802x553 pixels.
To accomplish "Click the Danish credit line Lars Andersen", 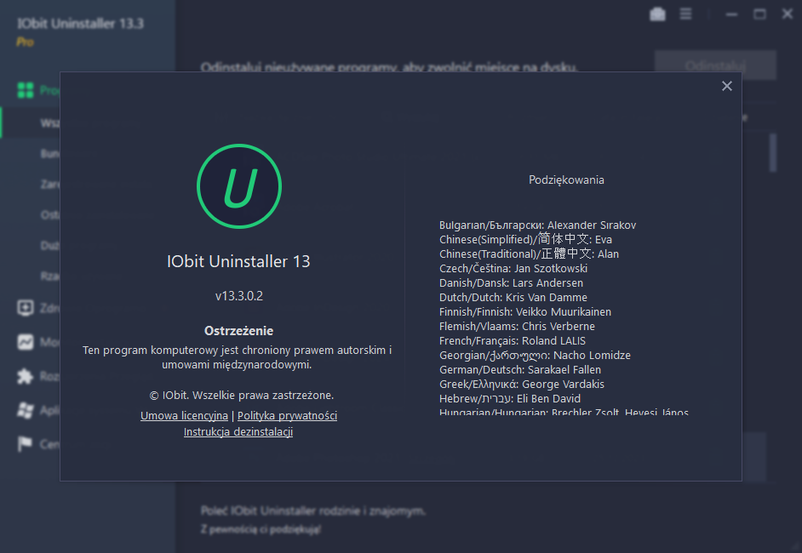I will (511, 283).
